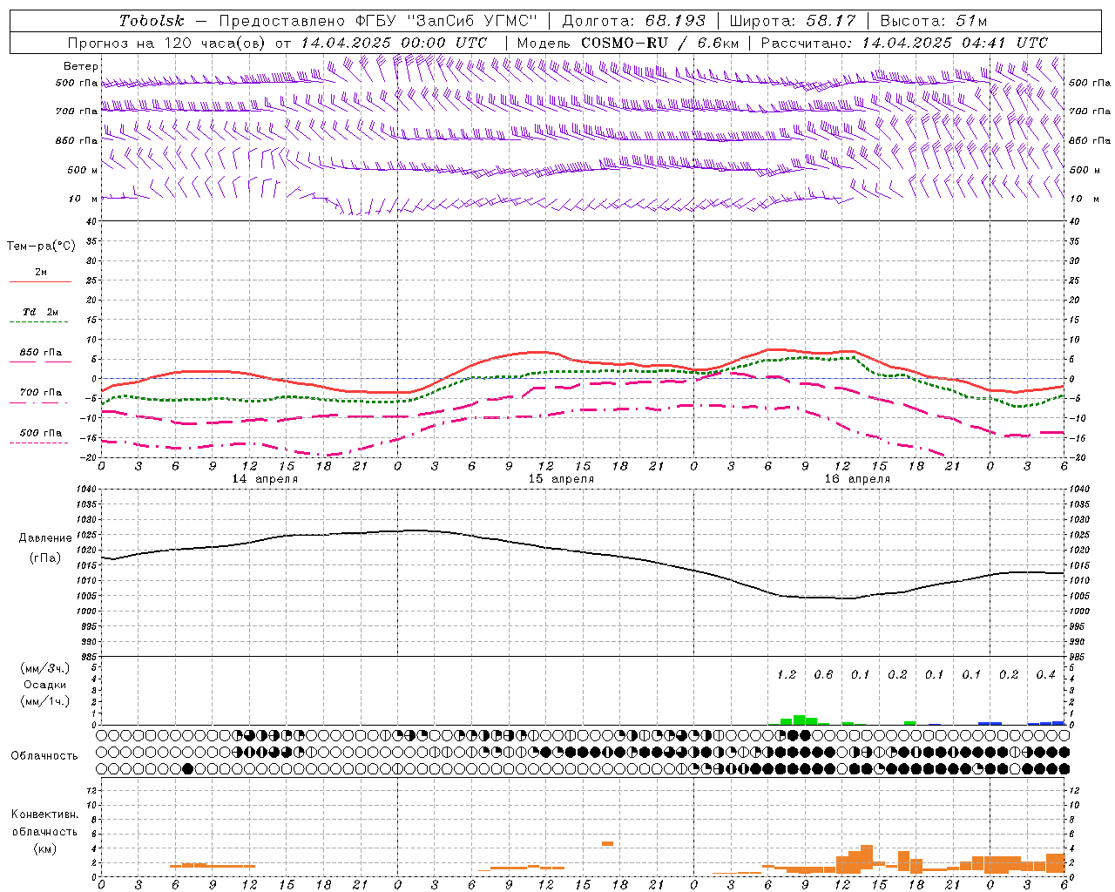The width and height of the screenshot is (1115, 892).
Task: Click the 'Td 2м' dew point legend entry
Action: (41, 312)
